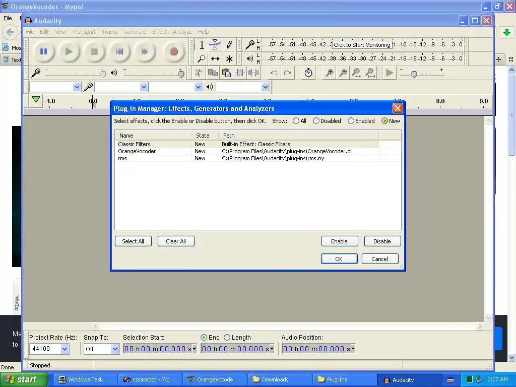This screenshot has height=387, width=516.
Task: Open the Analyze menu
Action: tap(182, 32)
